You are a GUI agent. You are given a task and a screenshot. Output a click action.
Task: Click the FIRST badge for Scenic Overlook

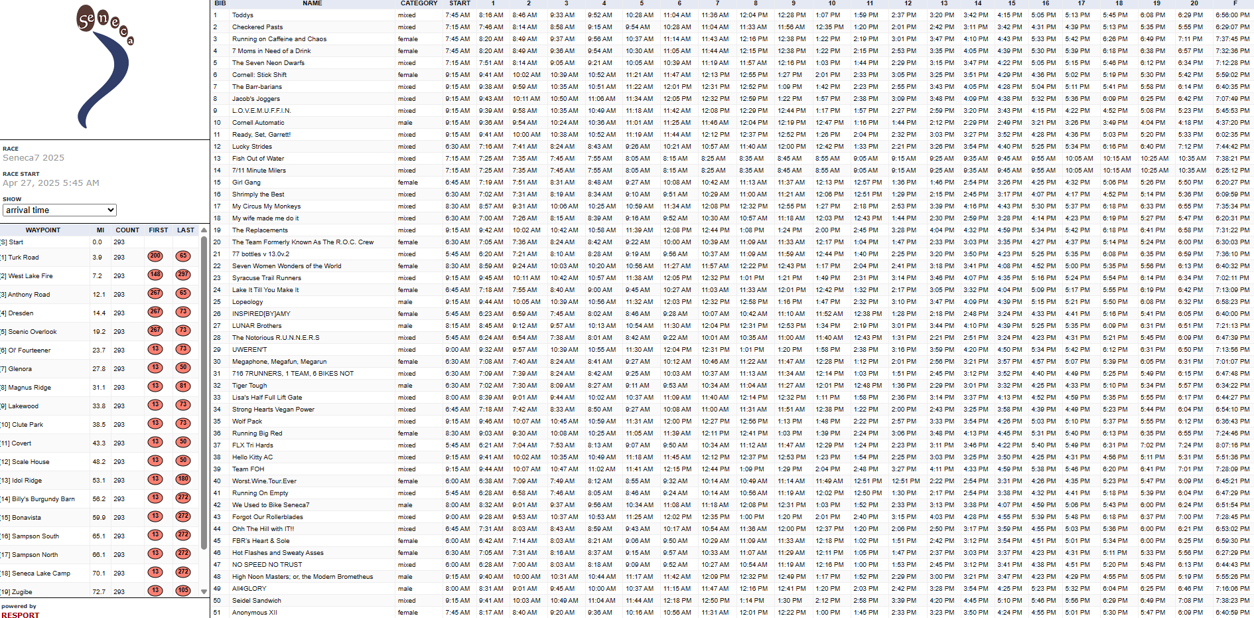pyautogui.click(x=155, y=331)
